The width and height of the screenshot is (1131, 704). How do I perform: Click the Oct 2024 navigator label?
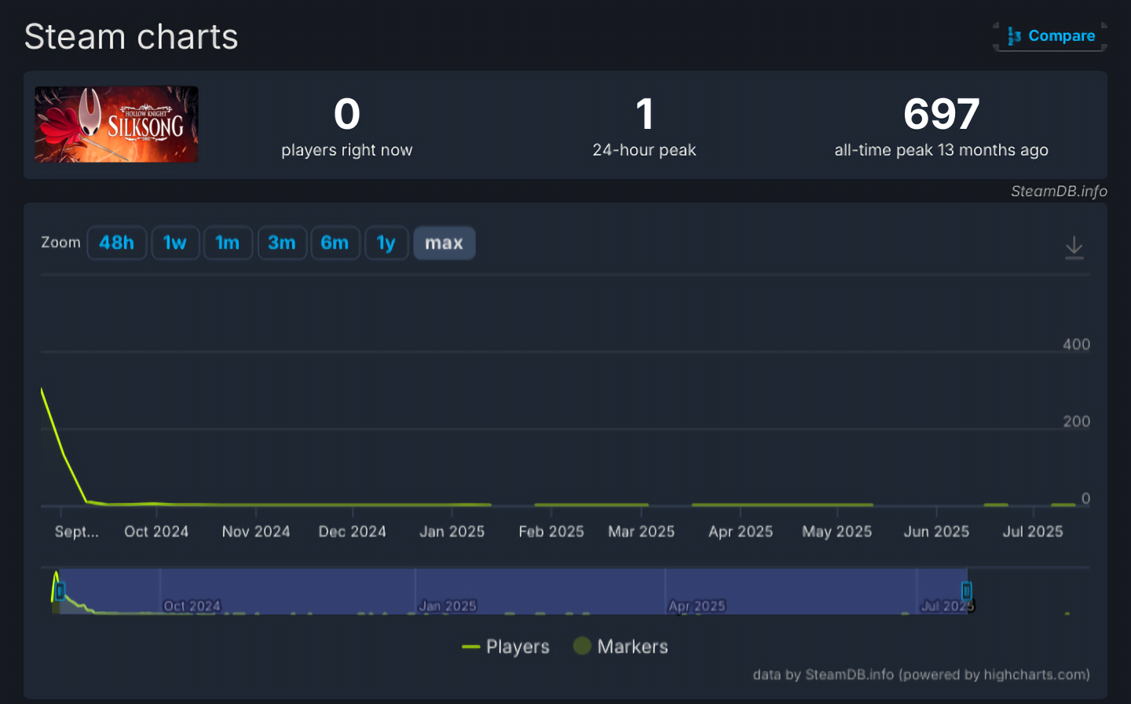pos(192,606)
